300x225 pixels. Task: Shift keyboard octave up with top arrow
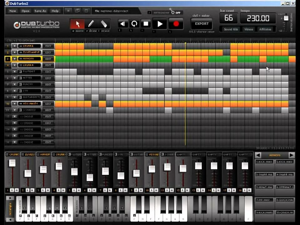click(x=10, y=198)
